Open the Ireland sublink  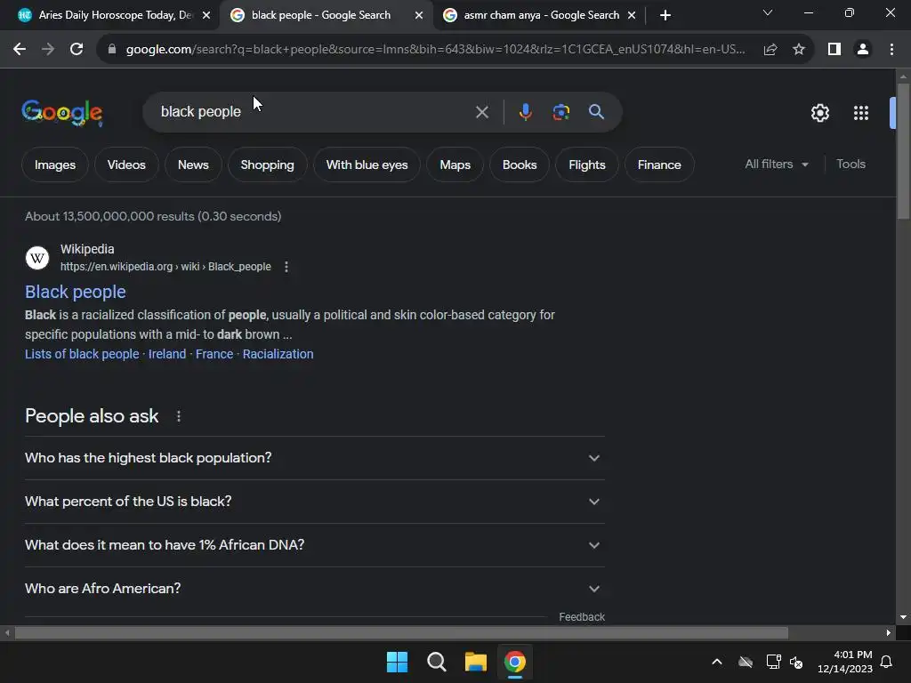point(167,354)
